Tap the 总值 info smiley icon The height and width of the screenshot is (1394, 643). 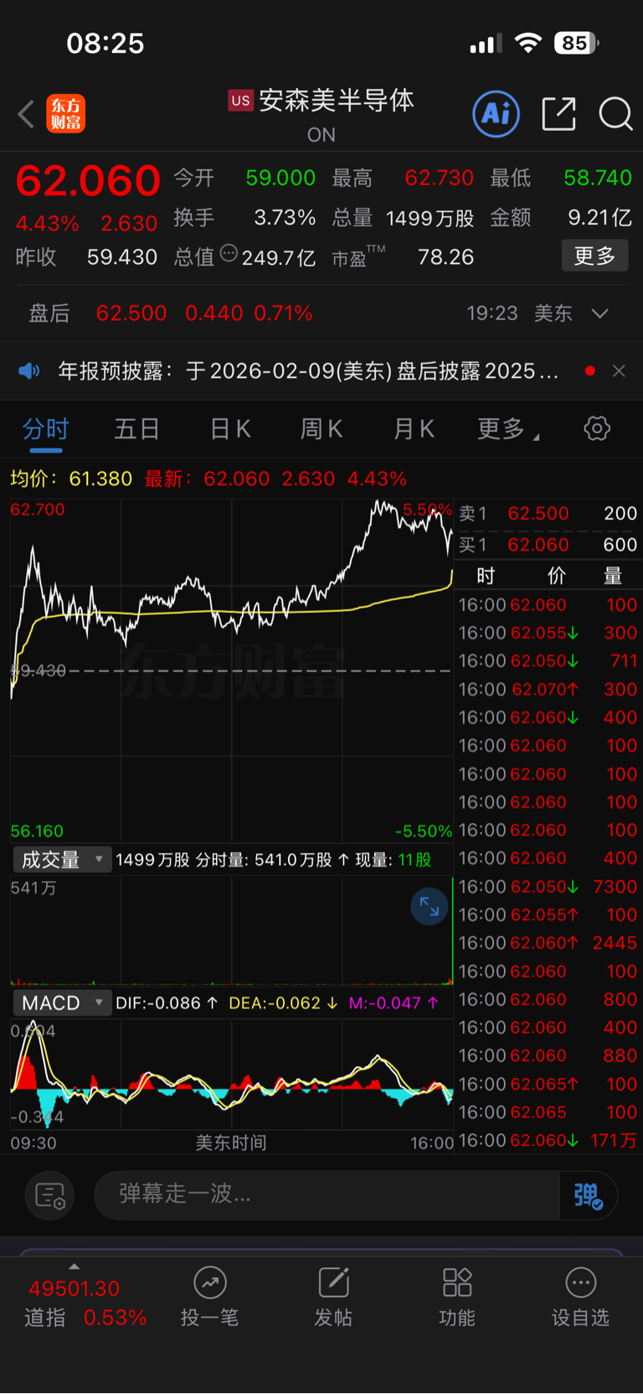229,253
